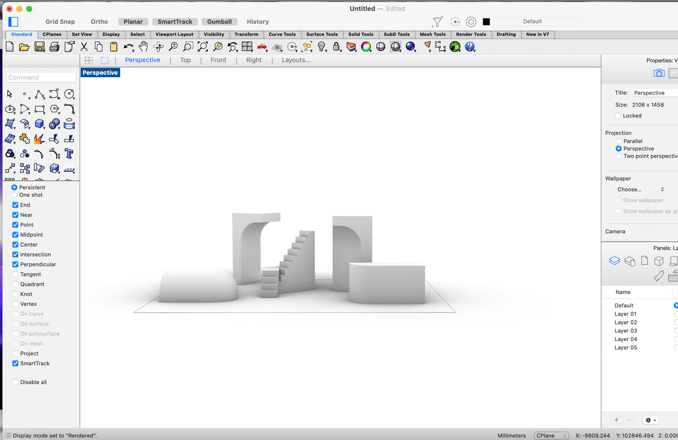Uncheck the End object snap
678x440 pixels.
coord(16,205)
